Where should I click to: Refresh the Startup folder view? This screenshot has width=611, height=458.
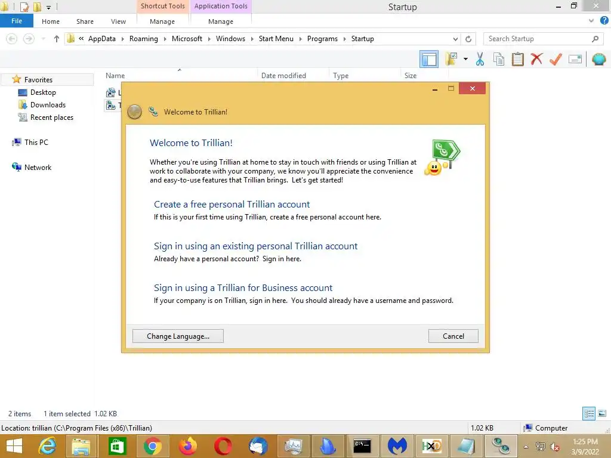tap(468, 39)
